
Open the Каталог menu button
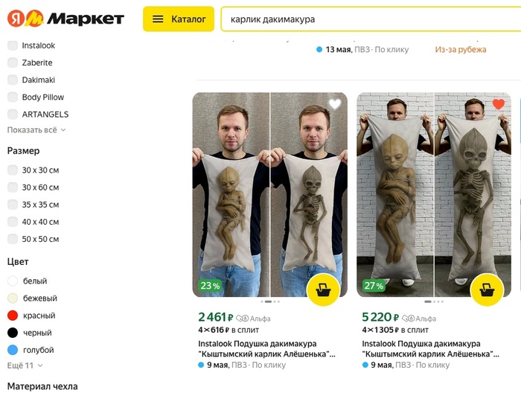[179, 19]
